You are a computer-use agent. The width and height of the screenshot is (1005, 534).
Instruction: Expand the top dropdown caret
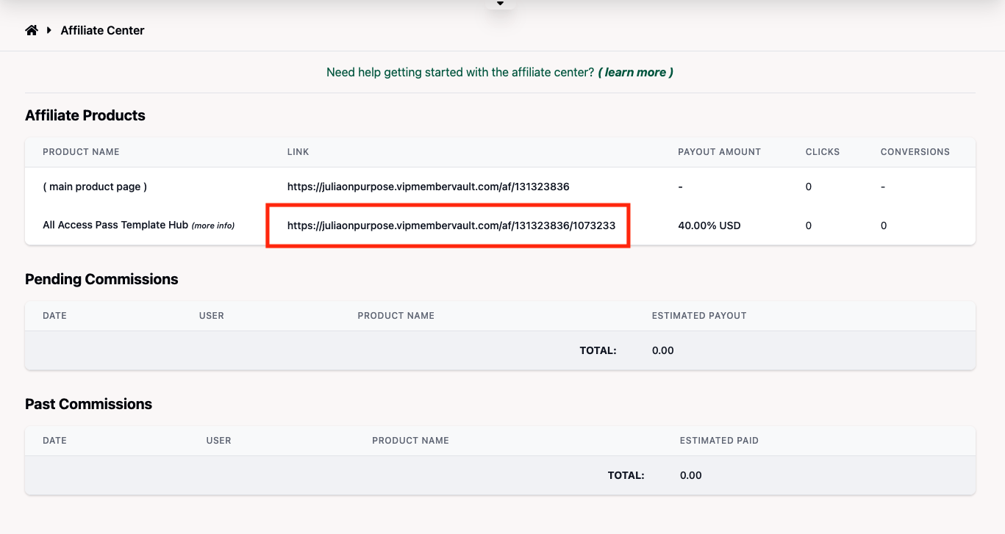pyautogui.click(x=500, y=4)
